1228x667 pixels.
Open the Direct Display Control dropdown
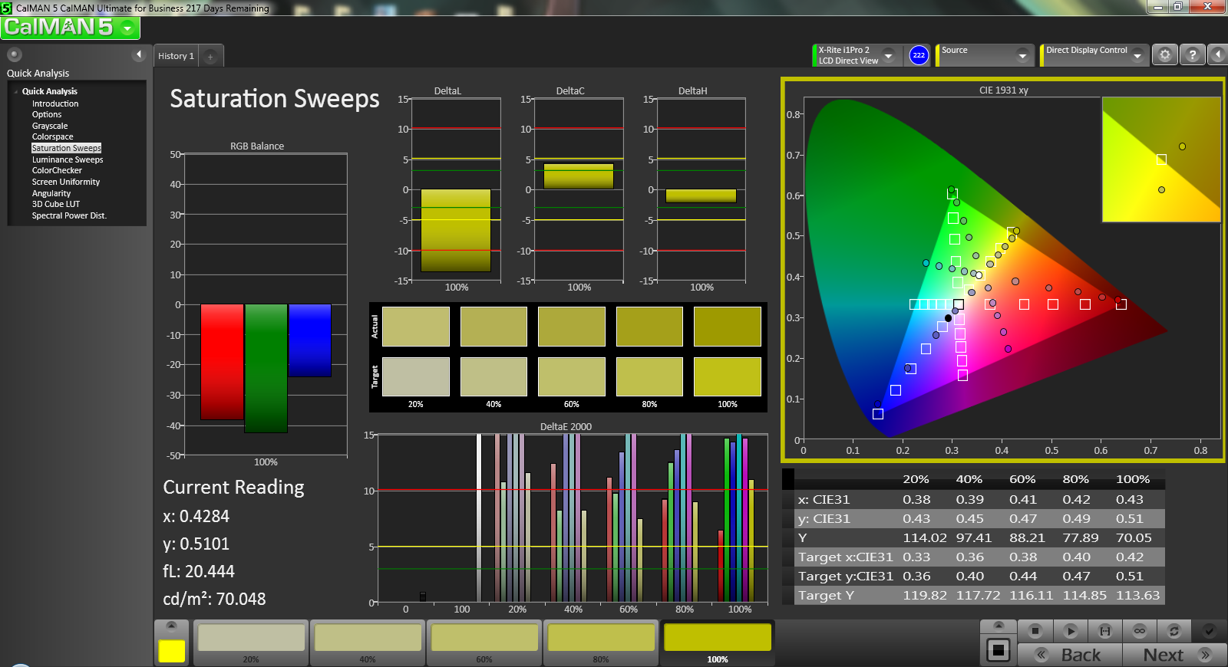click(1137, 55)
